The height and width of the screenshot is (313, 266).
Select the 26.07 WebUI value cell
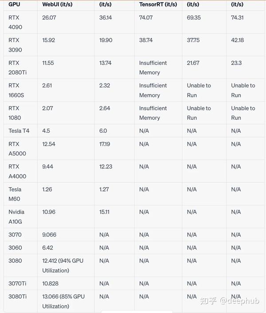point(49,17)
